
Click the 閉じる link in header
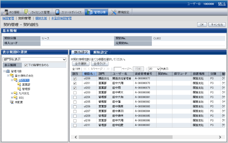222,4
